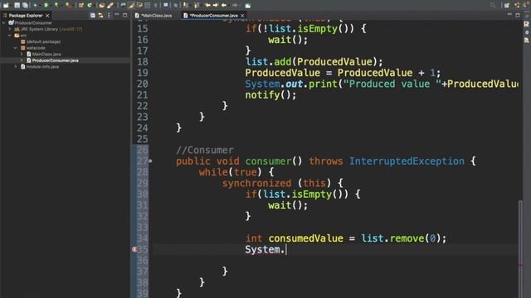Image resolution: width=531 pixels, height=298 pixels.
Task: Click the Search magnifier icon at top right
Action: 493,5
